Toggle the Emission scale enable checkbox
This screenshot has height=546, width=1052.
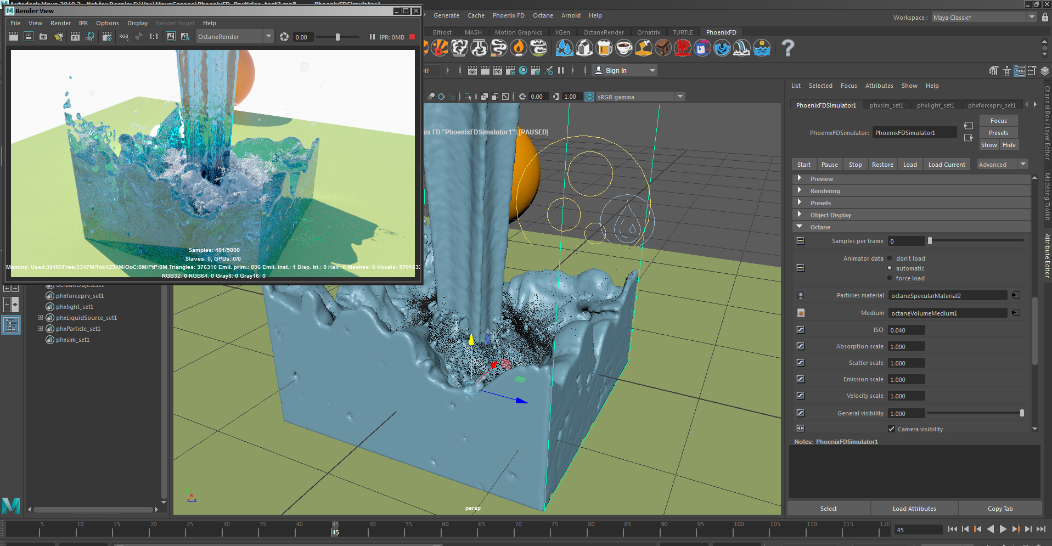801,379
